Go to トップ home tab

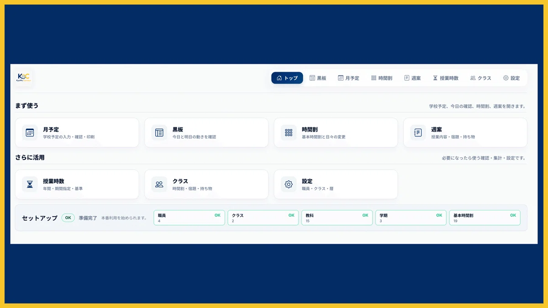(287, 78)
